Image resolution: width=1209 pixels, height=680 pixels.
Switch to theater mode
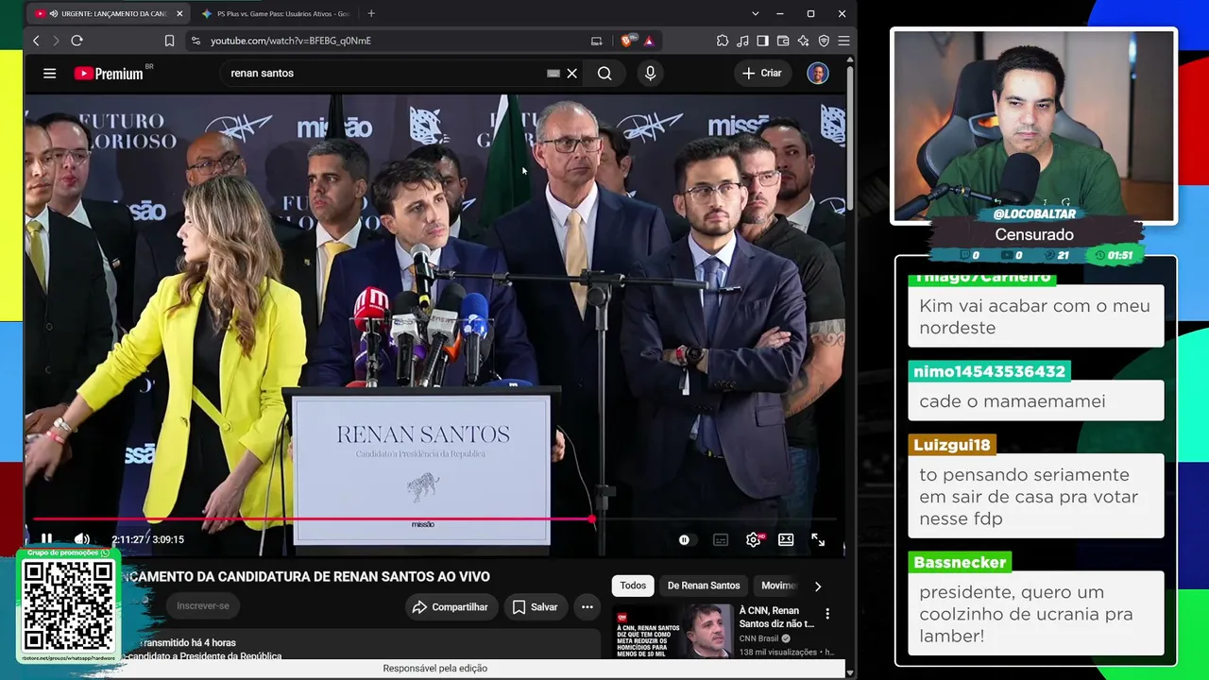point(786,539)
